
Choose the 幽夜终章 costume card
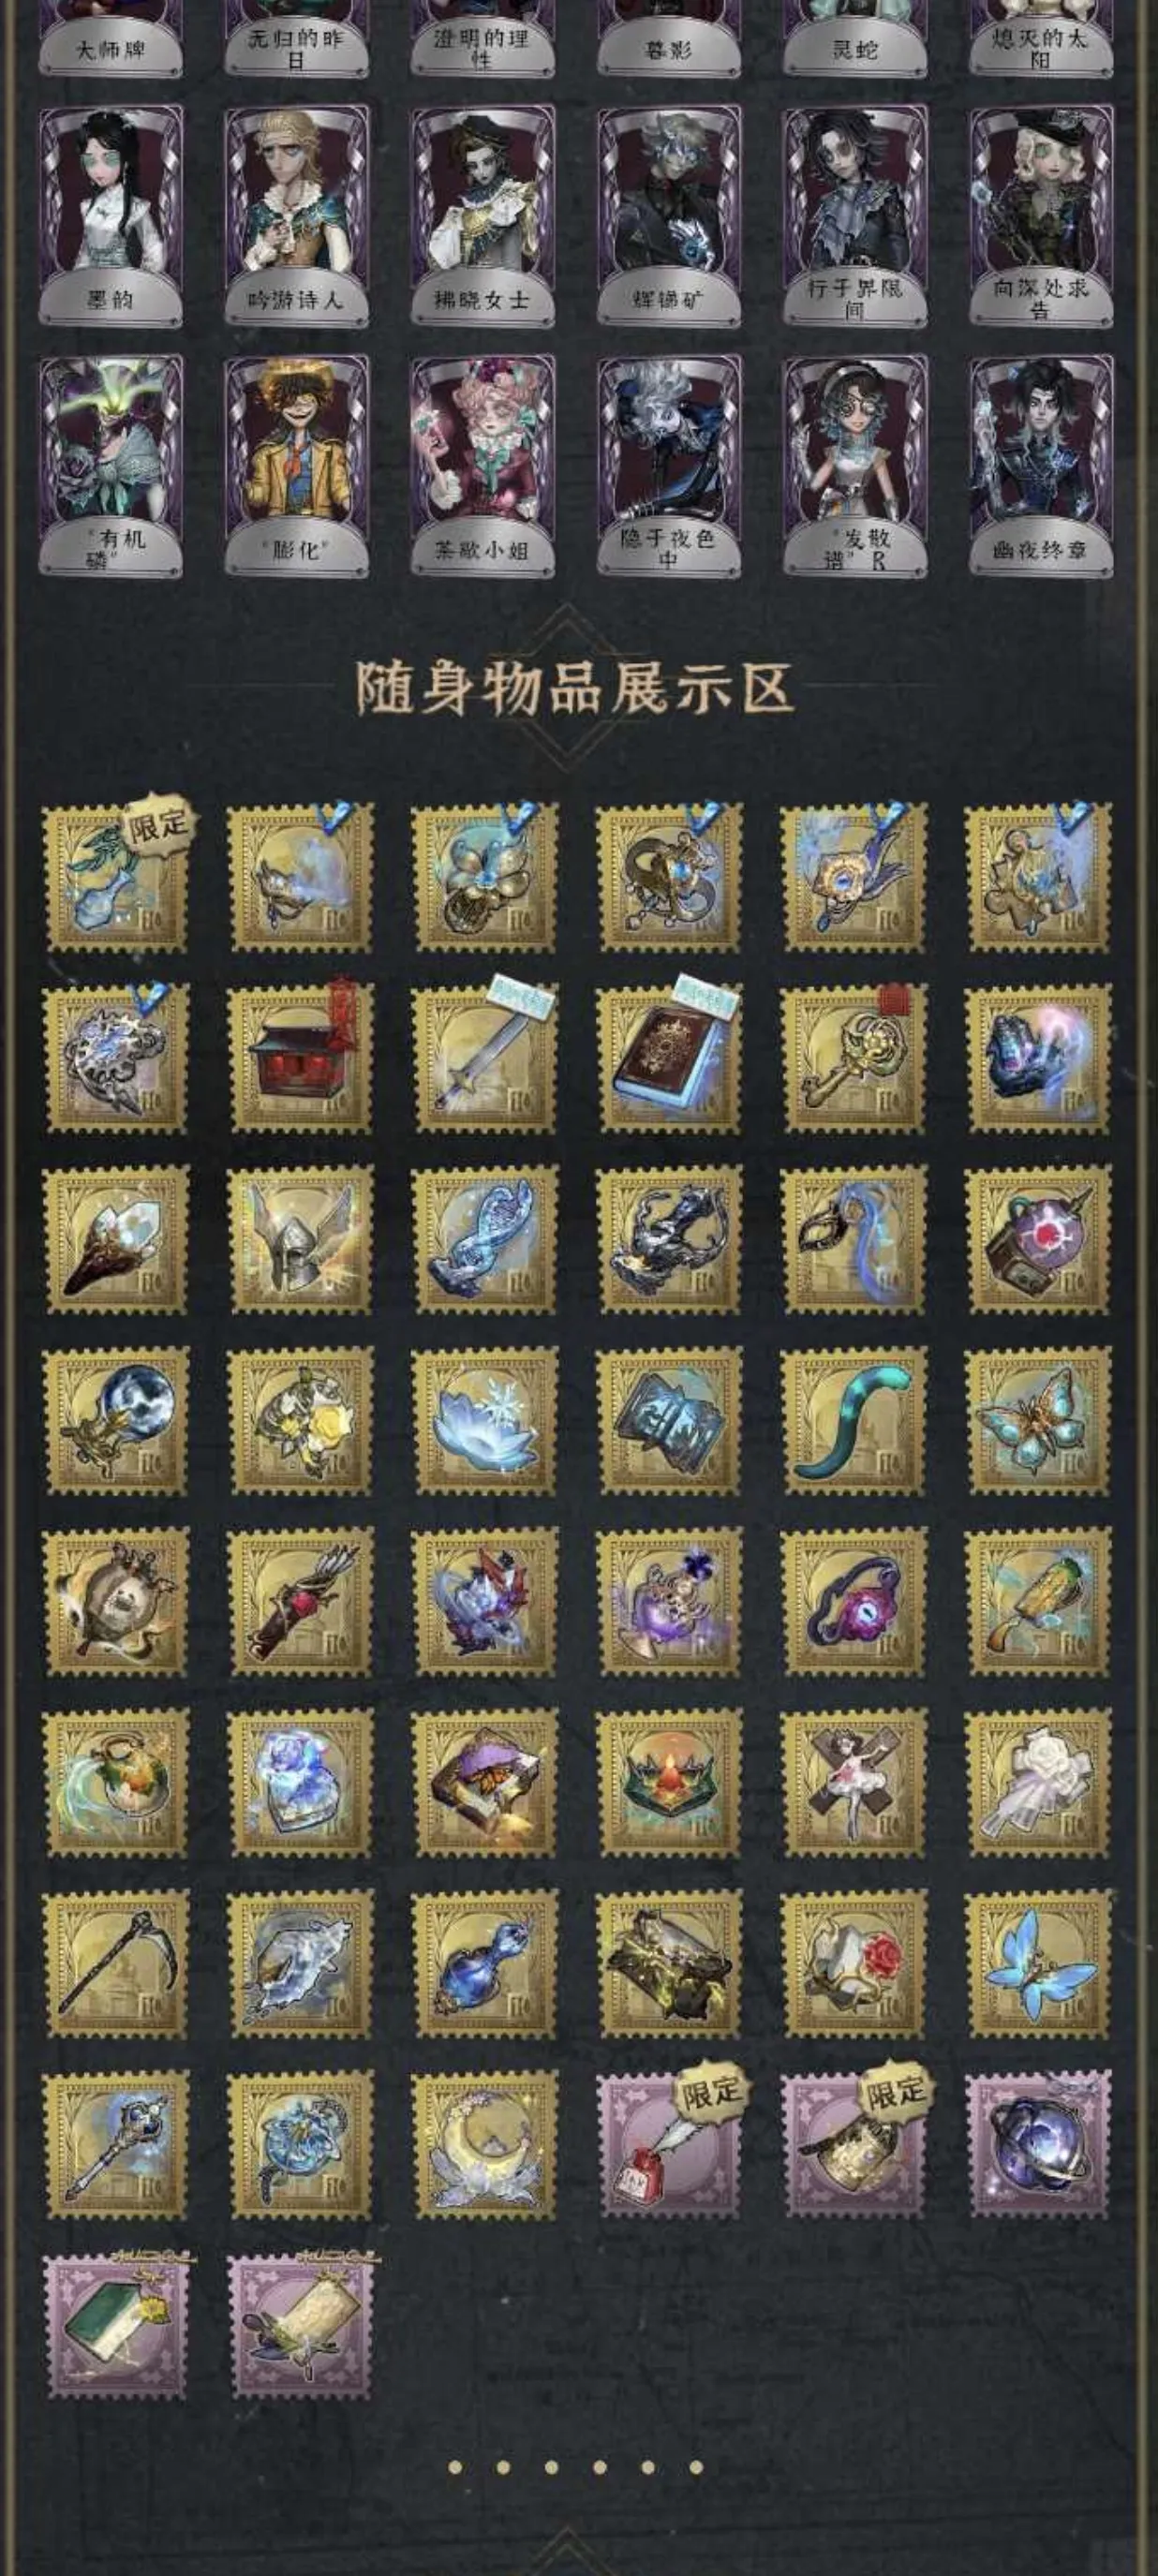coord(1040,467)
